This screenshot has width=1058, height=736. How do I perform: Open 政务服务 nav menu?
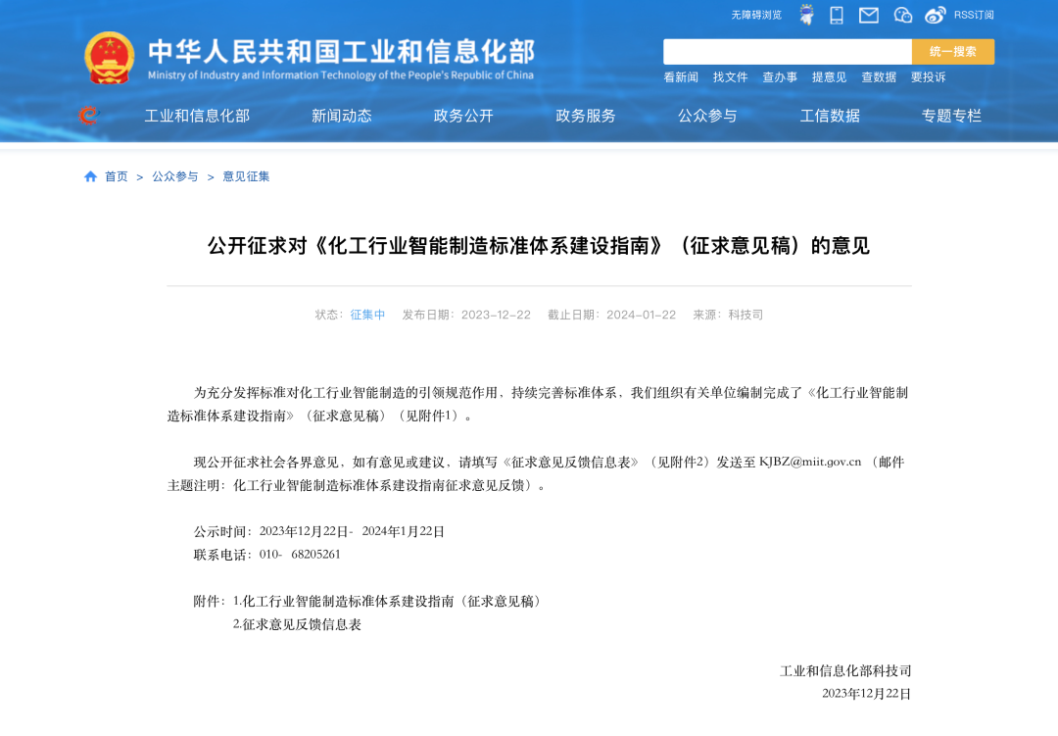[x=586, y=116]
